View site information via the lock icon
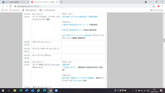 tap(15, 6)
